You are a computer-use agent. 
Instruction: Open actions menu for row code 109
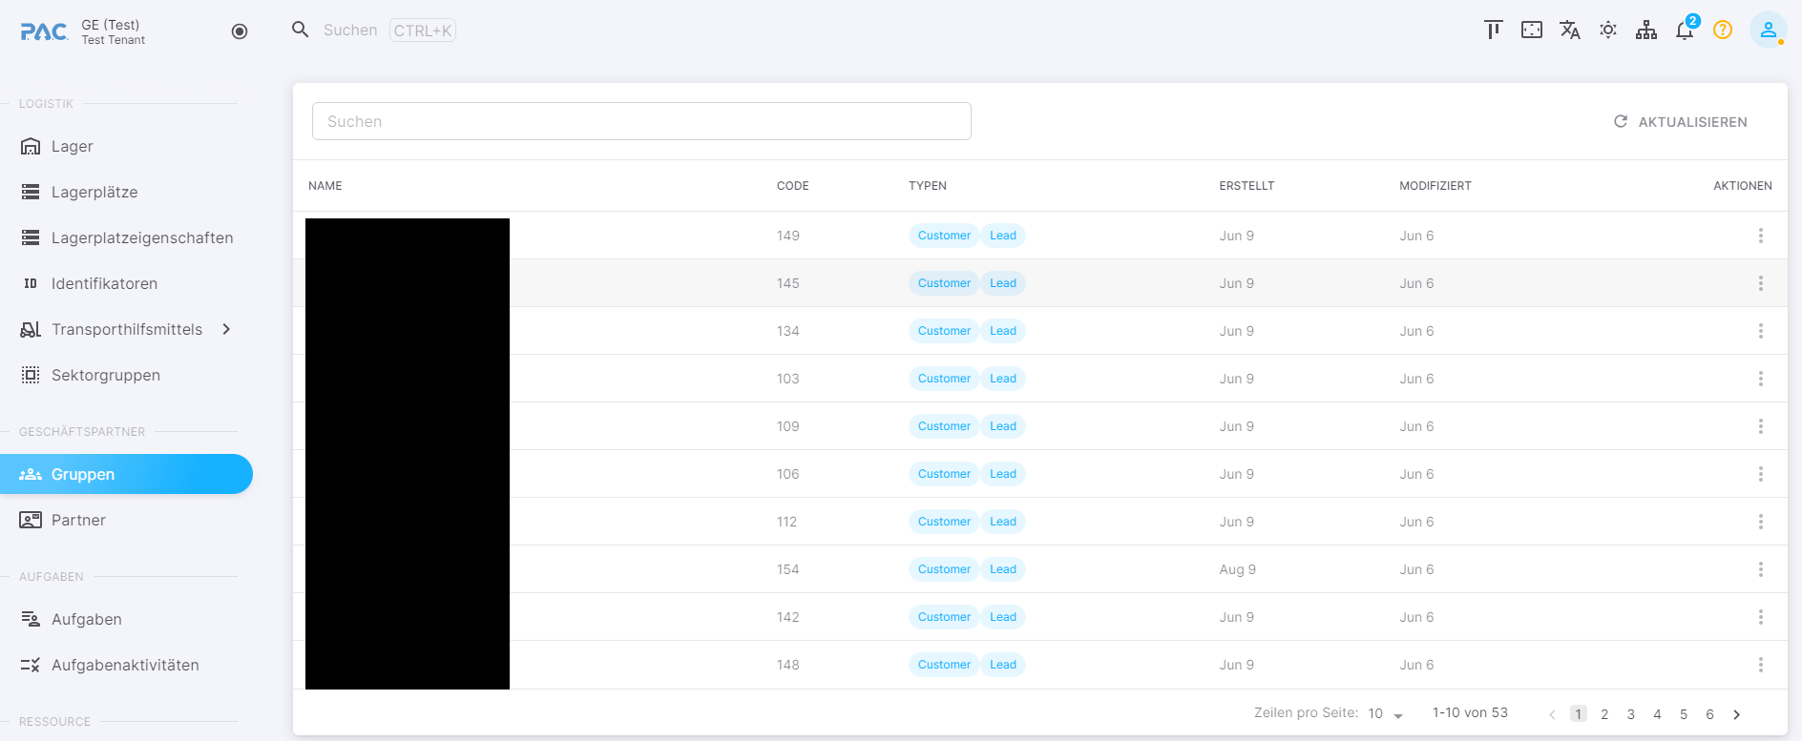tap(1761, 426)
